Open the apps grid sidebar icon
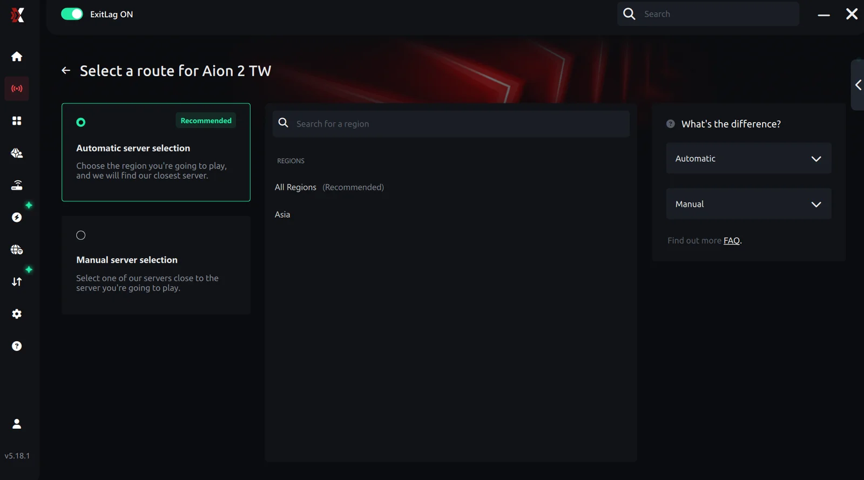 17,121
